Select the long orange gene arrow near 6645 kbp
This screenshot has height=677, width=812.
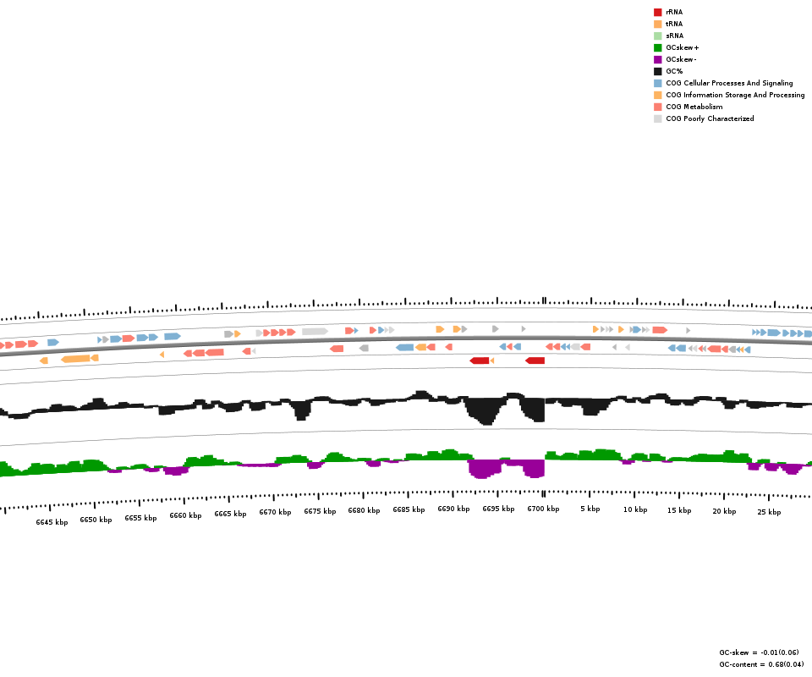pyautogui.click(x=75, y=359)
